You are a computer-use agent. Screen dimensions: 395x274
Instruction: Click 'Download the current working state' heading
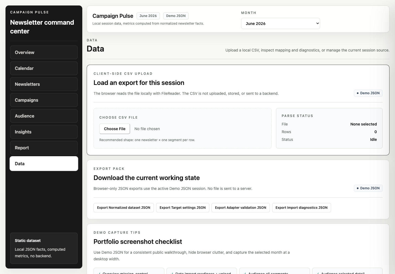(146, 178)
